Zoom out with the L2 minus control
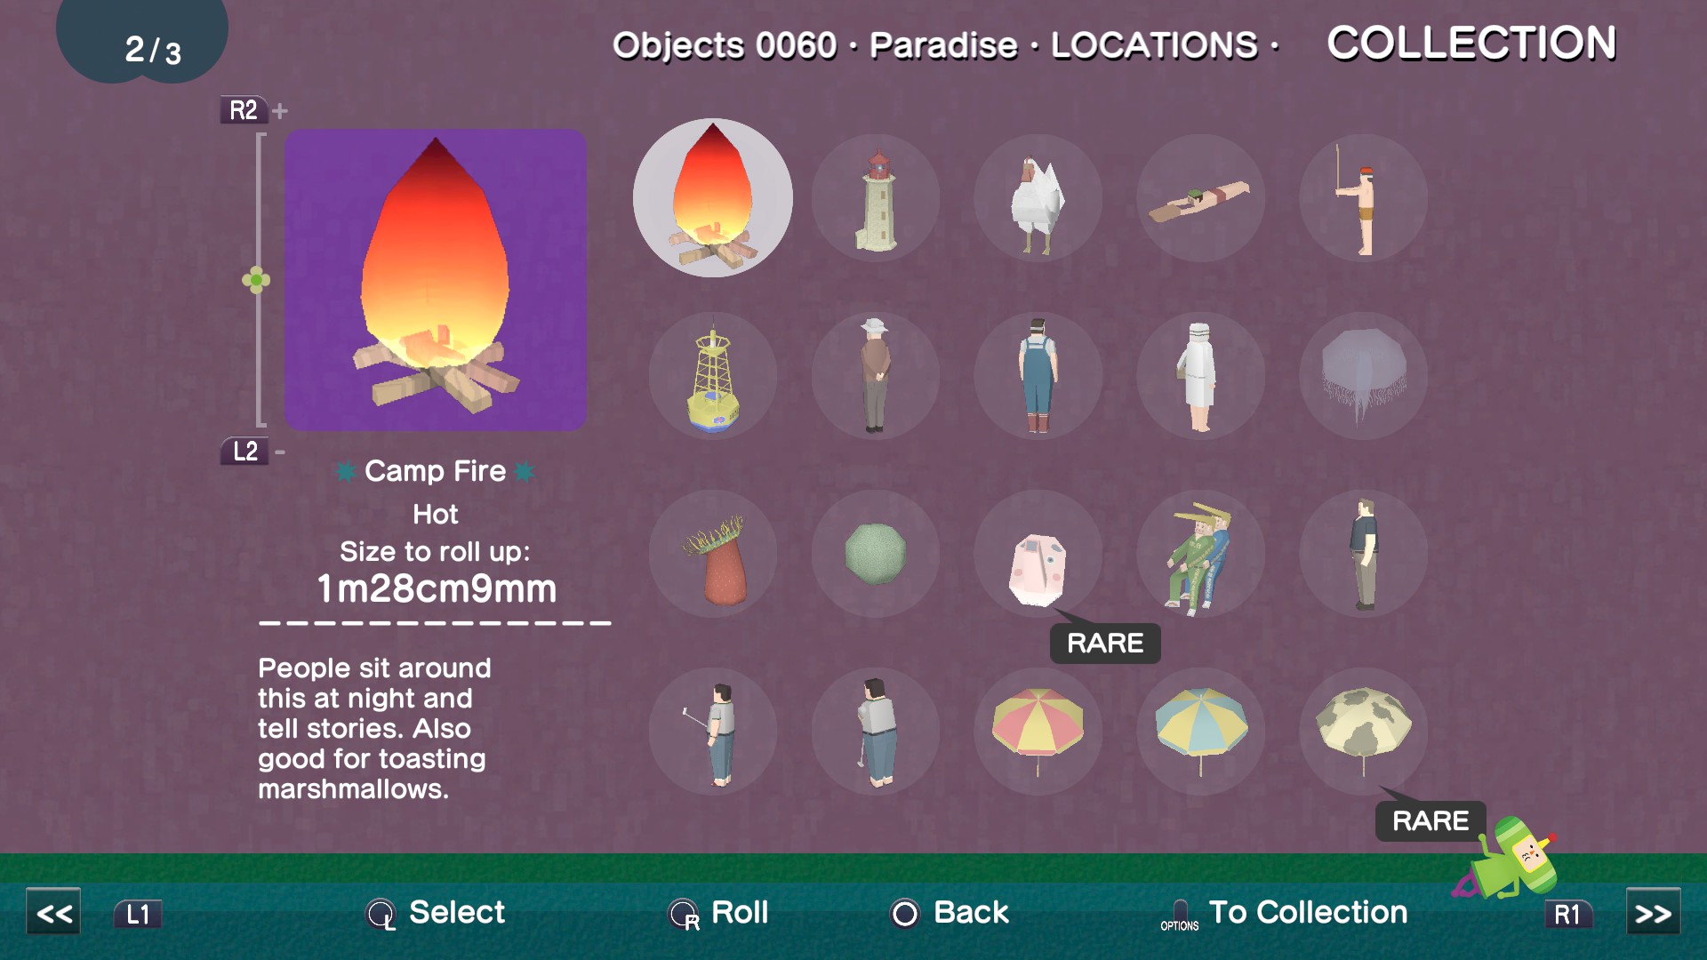The height and width of the screenshot is (960, 1707). tap(253, 451)
